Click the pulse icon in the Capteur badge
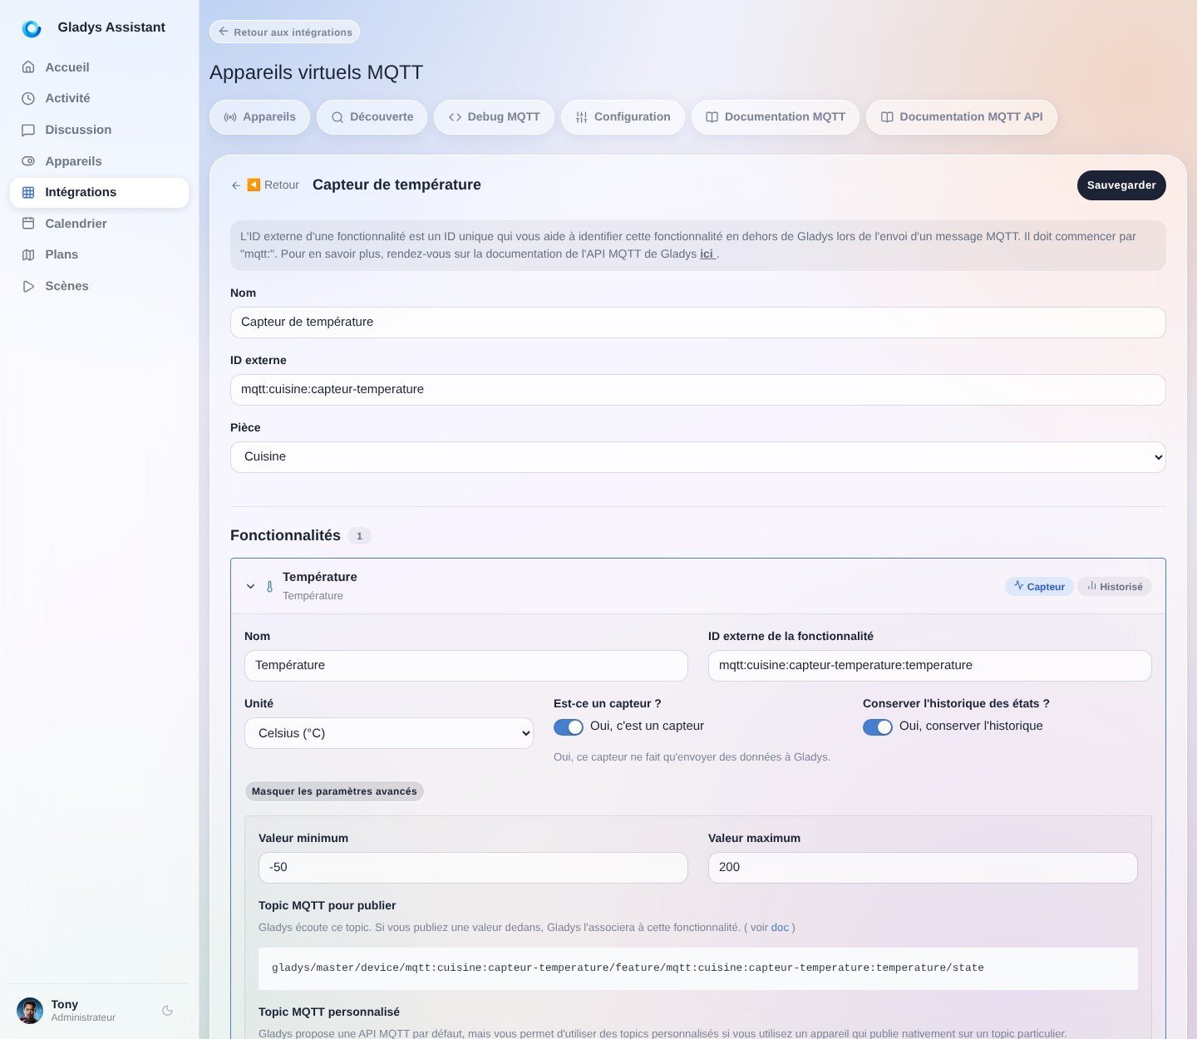The image size is (1197, 1039). coord(1018,586)
